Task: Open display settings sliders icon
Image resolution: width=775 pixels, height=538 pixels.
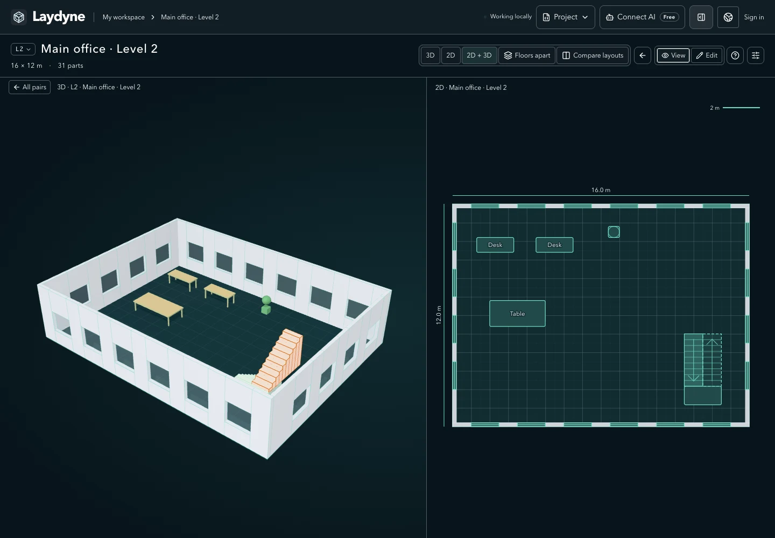Action: click(x=756, y=55)
